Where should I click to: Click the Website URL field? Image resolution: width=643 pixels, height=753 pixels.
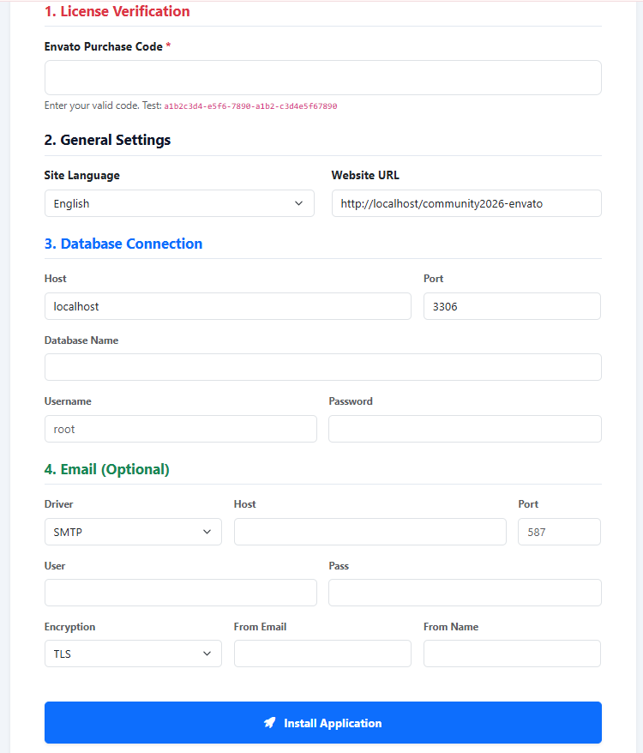[x=466, y=203]
